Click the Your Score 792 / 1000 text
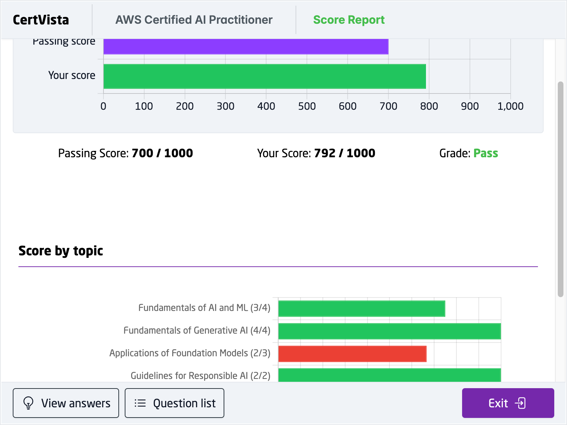567x425 pixels. click(x=316, y=153)
